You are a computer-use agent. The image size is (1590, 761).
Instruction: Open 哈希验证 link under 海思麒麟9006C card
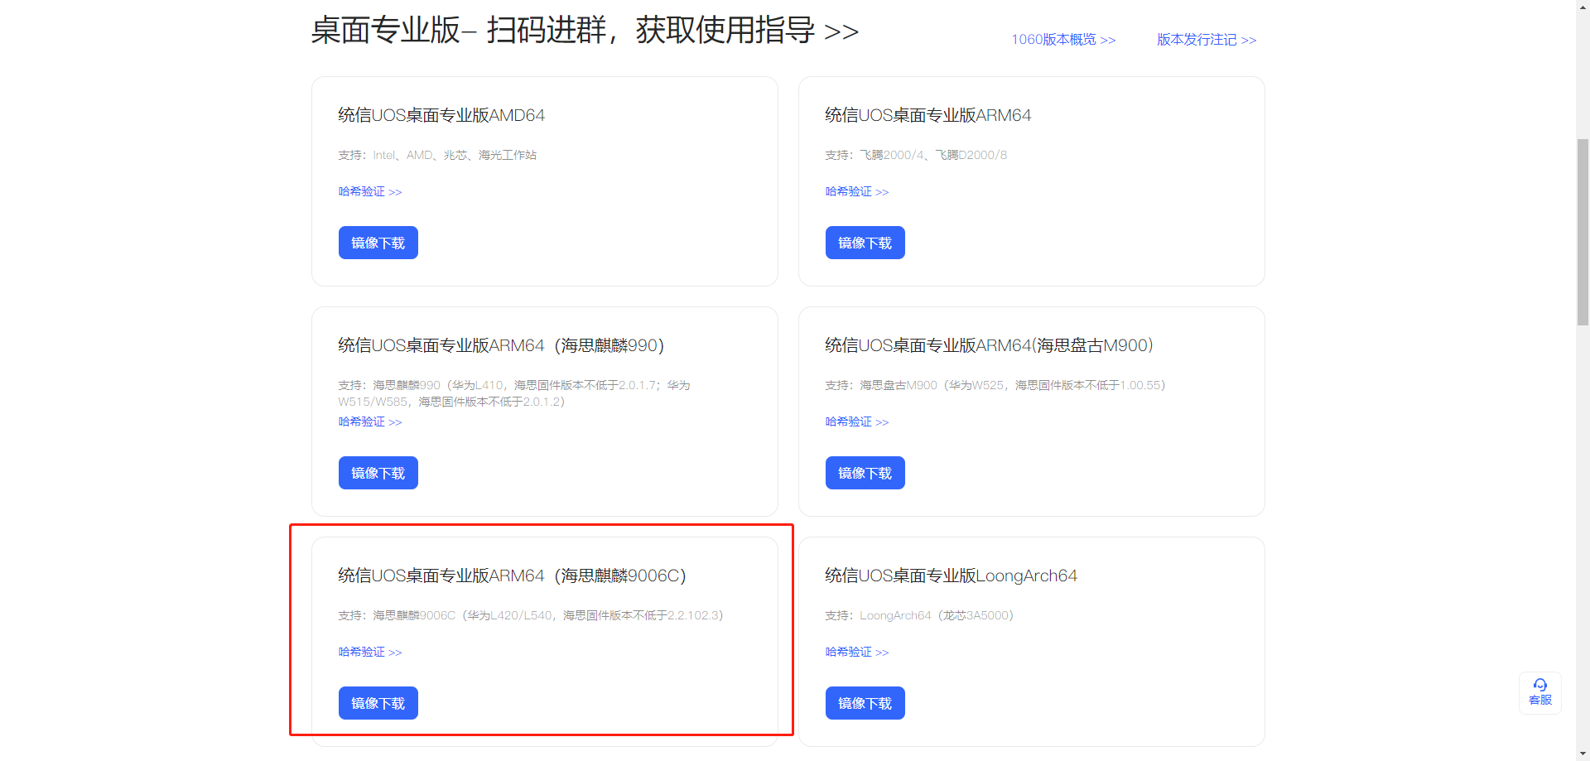[370, 652]
